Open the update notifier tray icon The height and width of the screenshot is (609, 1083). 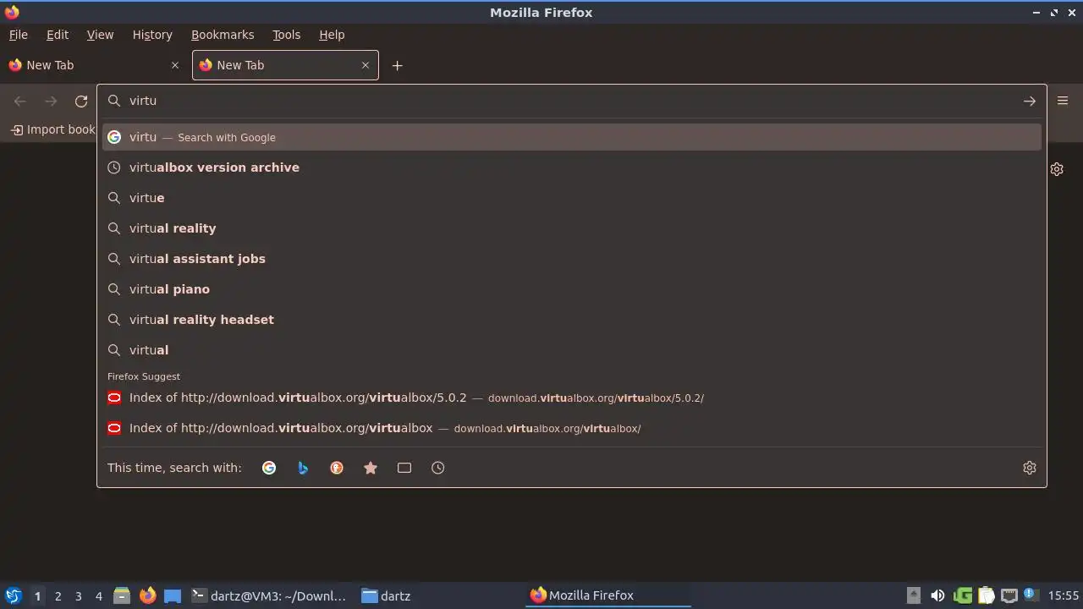[1030, 595]
